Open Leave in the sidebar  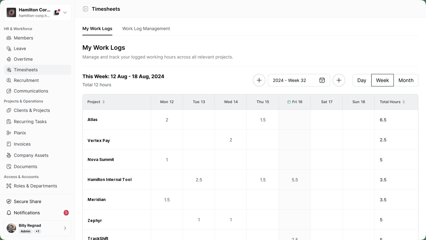38,49
